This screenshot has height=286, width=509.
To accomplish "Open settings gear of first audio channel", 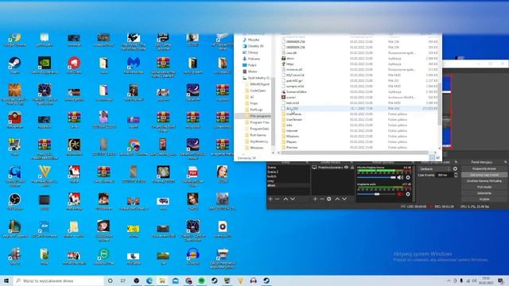I will point(408,177).
